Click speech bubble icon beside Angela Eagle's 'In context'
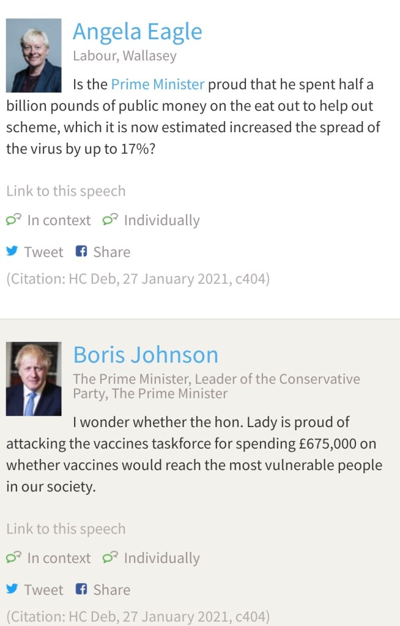Image resolution: width=400 pixels, height=626 pixels. 14,220
